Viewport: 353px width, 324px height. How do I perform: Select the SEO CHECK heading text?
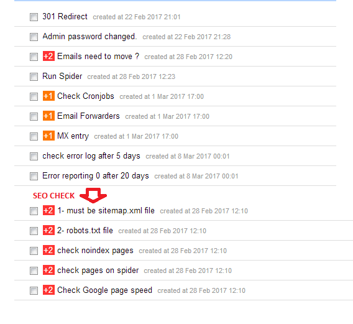tap(53, 195)
